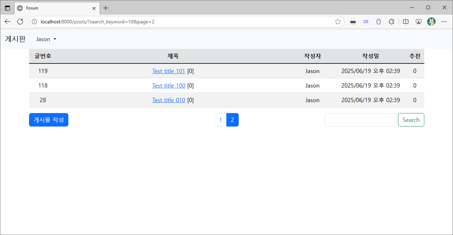Open the browser profile avatar
Screen dimensions: 453x235
[431, 22]
